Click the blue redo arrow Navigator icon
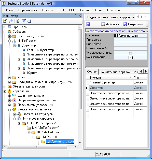 click(x=11, y=21)
